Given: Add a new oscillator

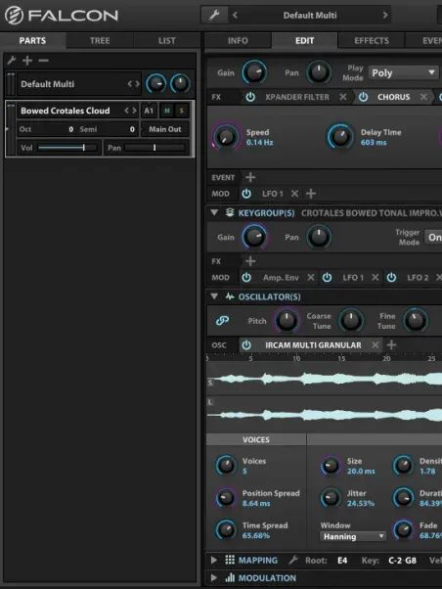Looking at the screenshot, I should pyautogui.click(x=391, y=344).
